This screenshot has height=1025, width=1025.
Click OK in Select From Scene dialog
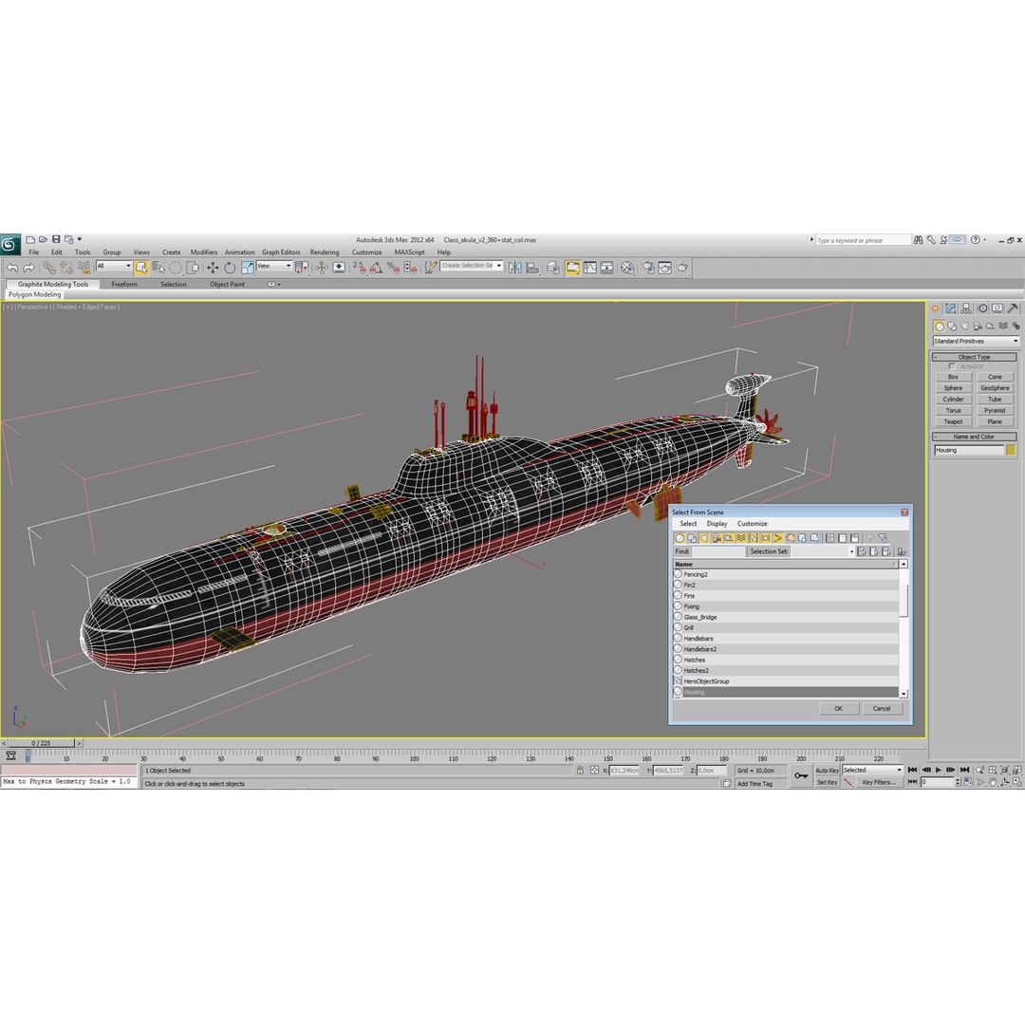(839, 709)
